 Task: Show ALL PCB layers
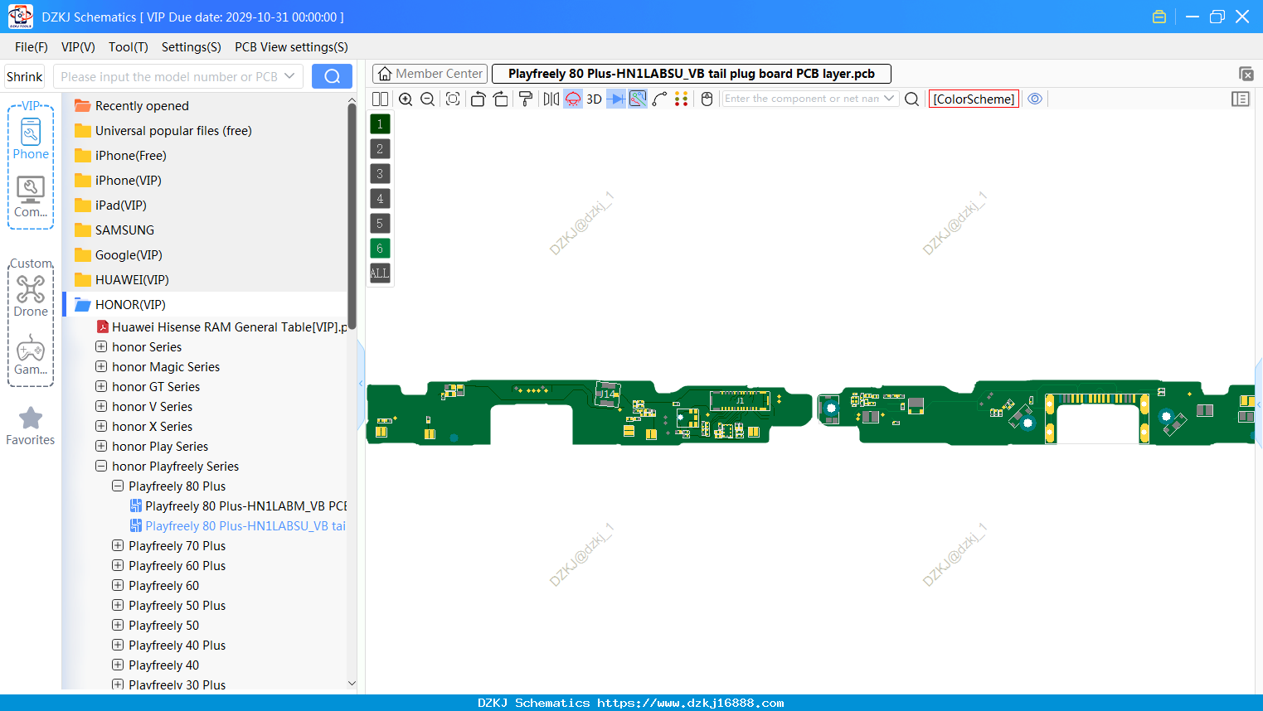[380, 273]
